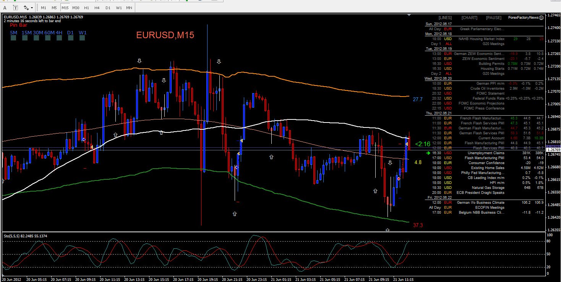Click the Pin Bar 60M indicator square
This screenshot has width=561, height=282.
point(48,39)
